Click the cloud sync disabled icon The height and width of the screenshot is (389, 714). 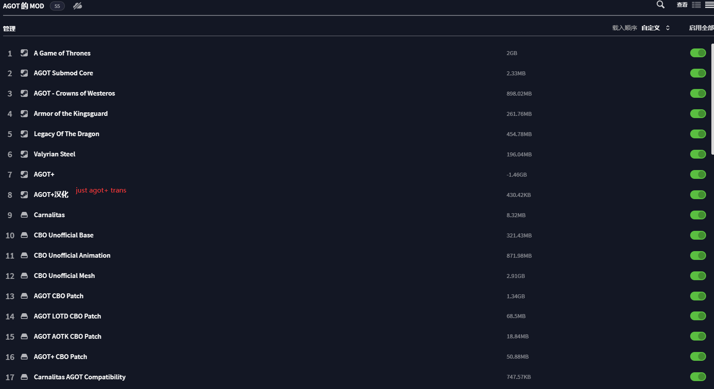(x=78, y=6)
